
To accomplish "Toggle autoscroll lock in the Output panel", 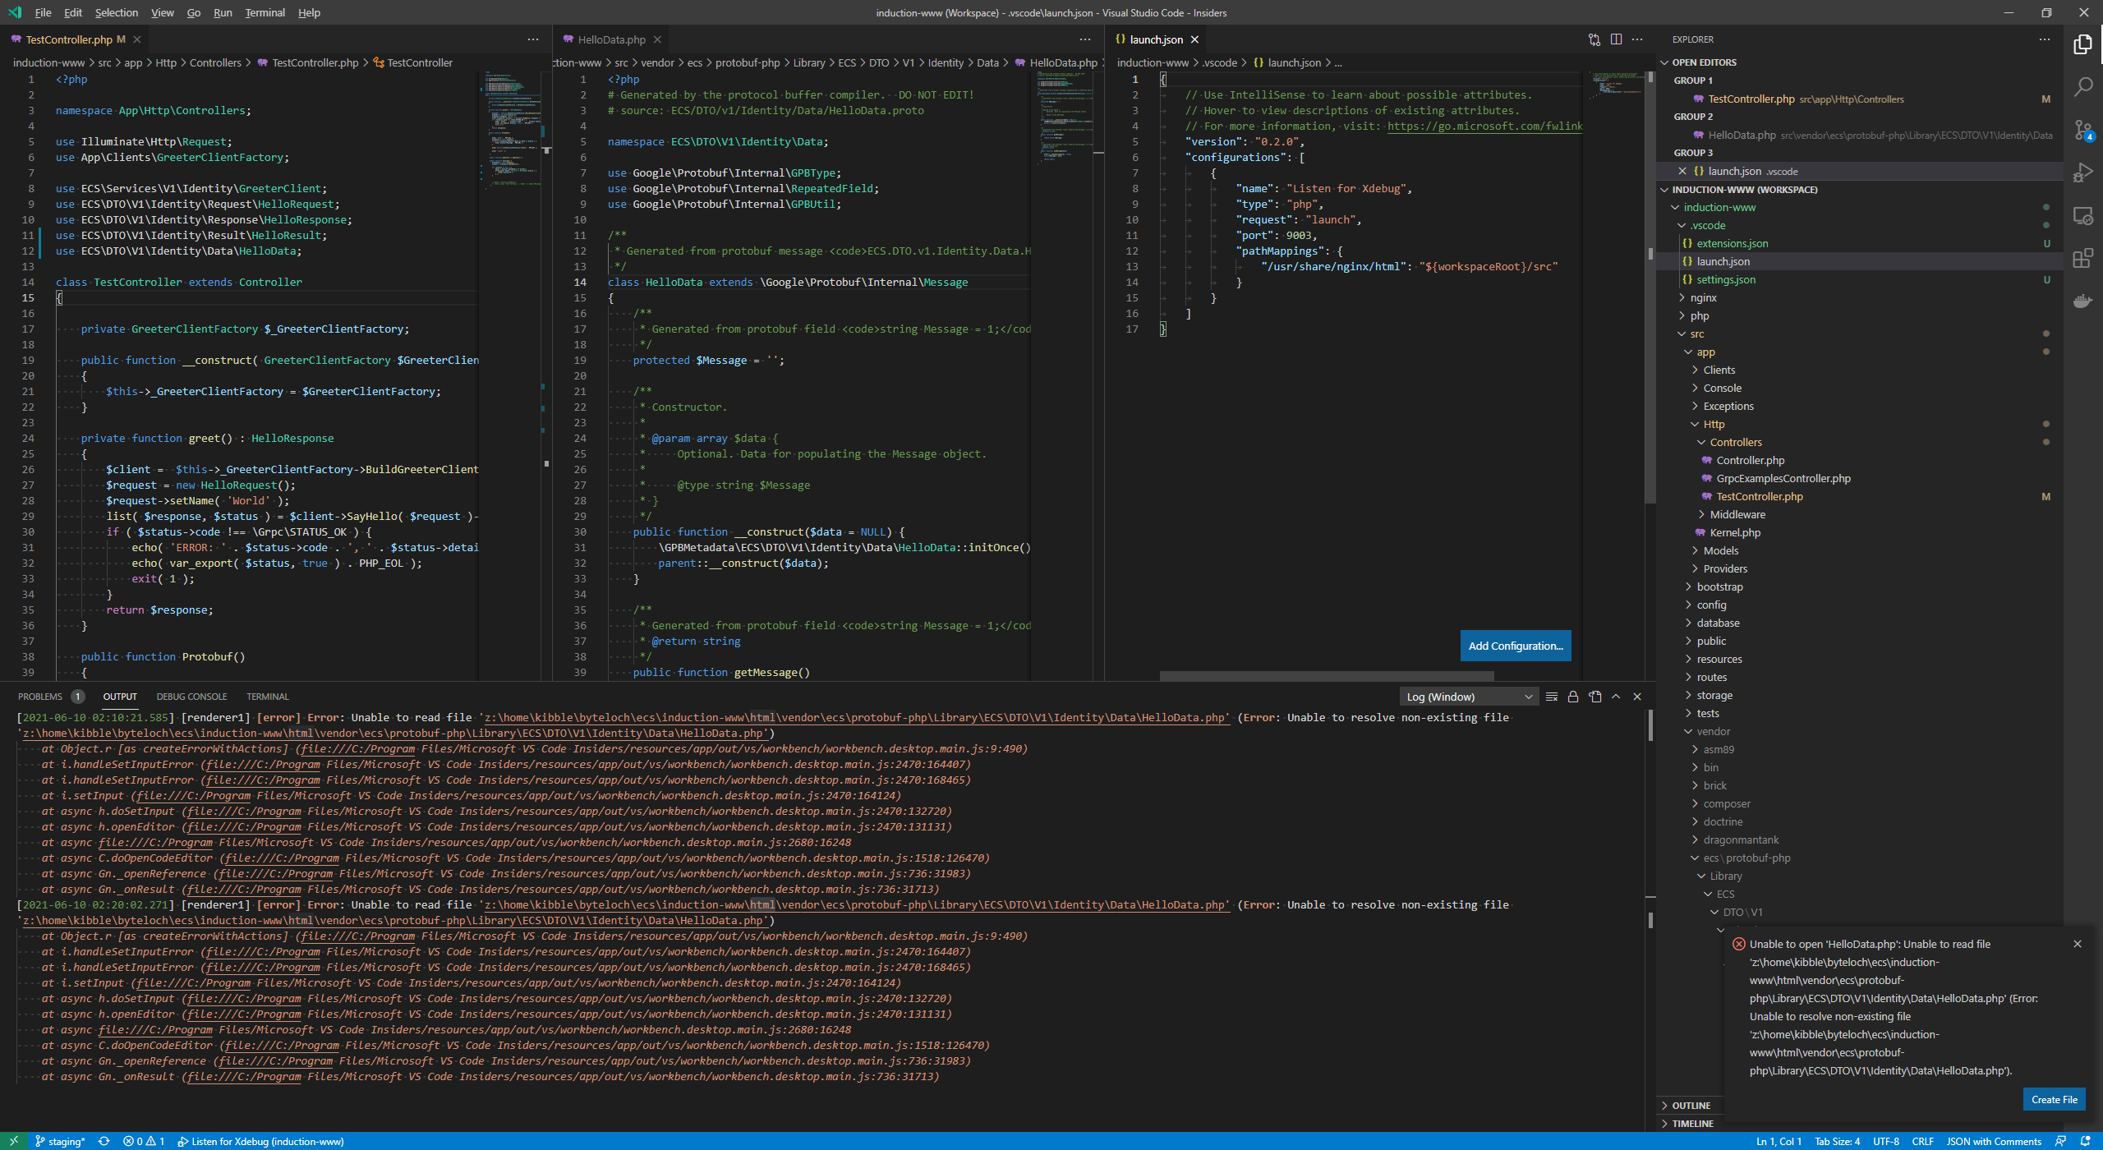I will pyautogui.click(x=1573, y=696).
